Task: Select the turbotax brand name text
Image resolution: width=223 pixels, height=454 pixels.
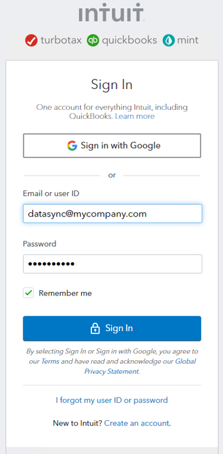Action: tap(61, 40)
